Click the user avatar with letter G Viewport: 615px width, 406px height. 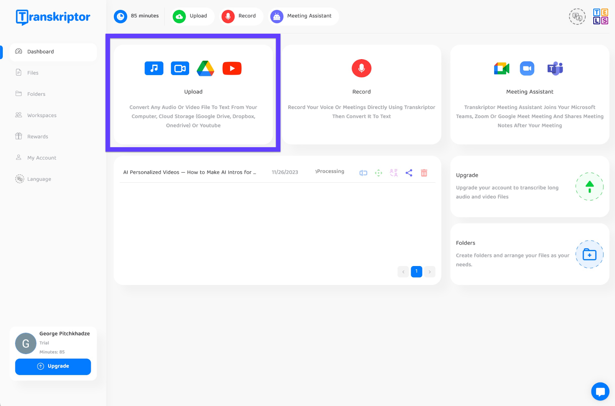(x=26, y=343)
